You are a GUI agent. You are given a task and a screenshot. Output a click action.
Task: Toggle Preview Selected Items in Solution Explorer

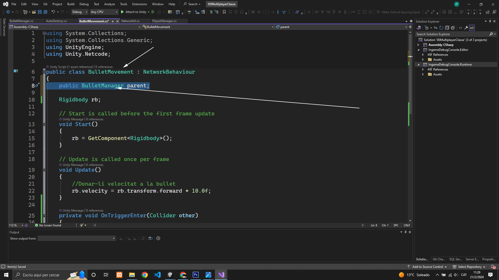point(472,28)
